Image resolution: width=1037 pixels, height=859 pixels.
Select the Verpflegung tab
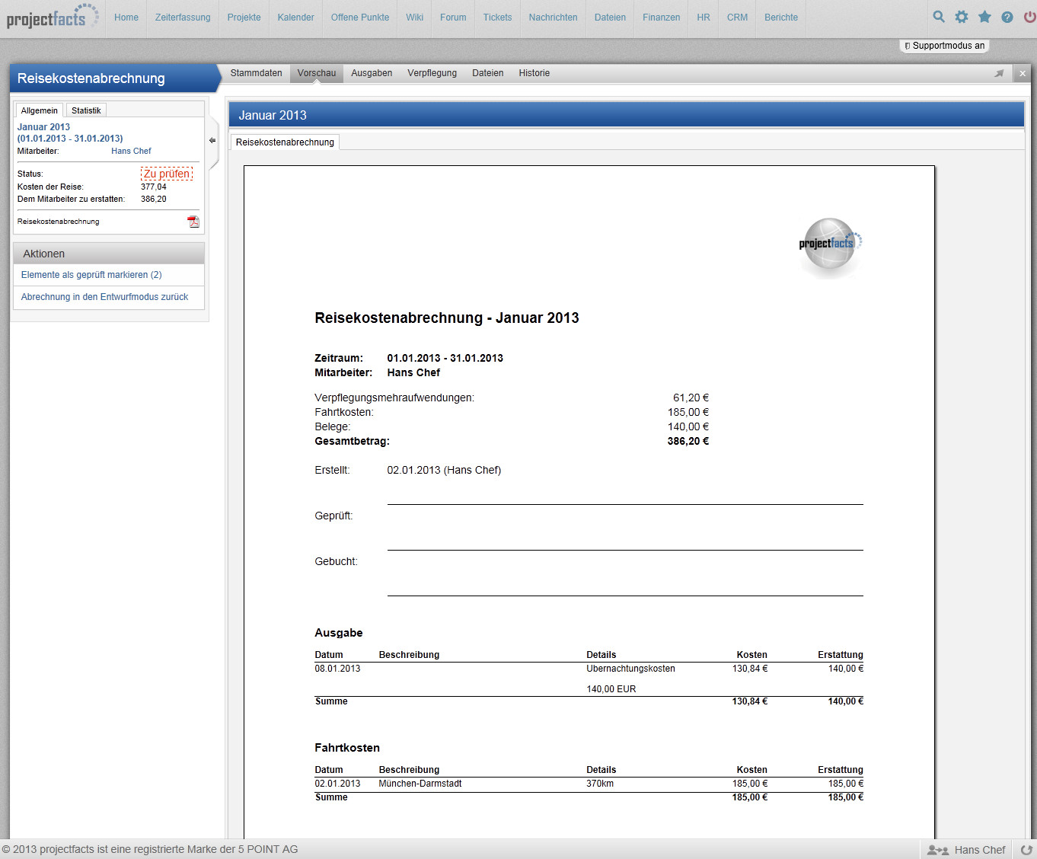click(432, 73)
